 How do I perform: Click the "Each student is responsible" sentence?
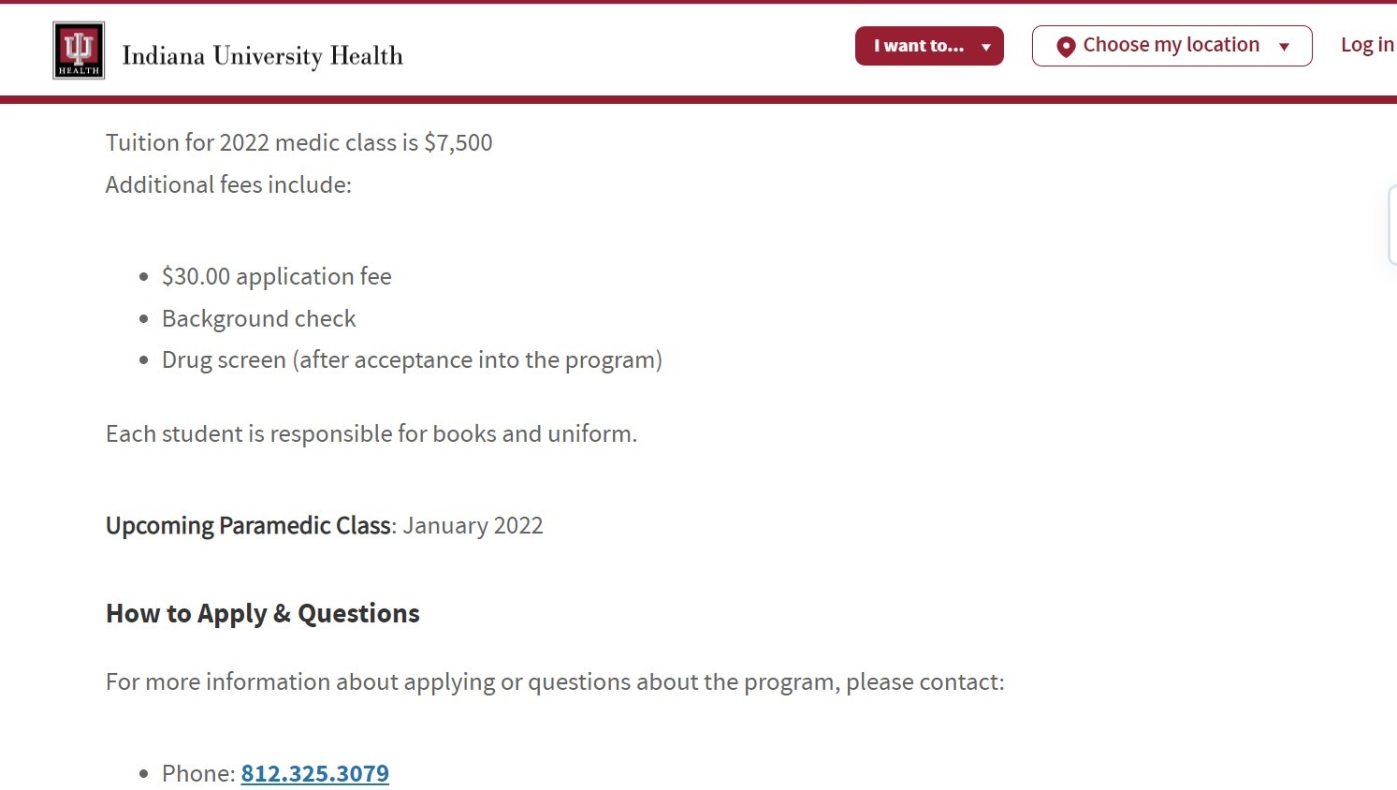pyautogui.click(x=371, y=434)
